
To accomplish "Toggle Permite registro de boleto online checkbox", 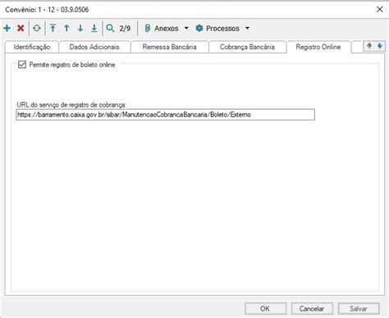I will coord(22,65).
